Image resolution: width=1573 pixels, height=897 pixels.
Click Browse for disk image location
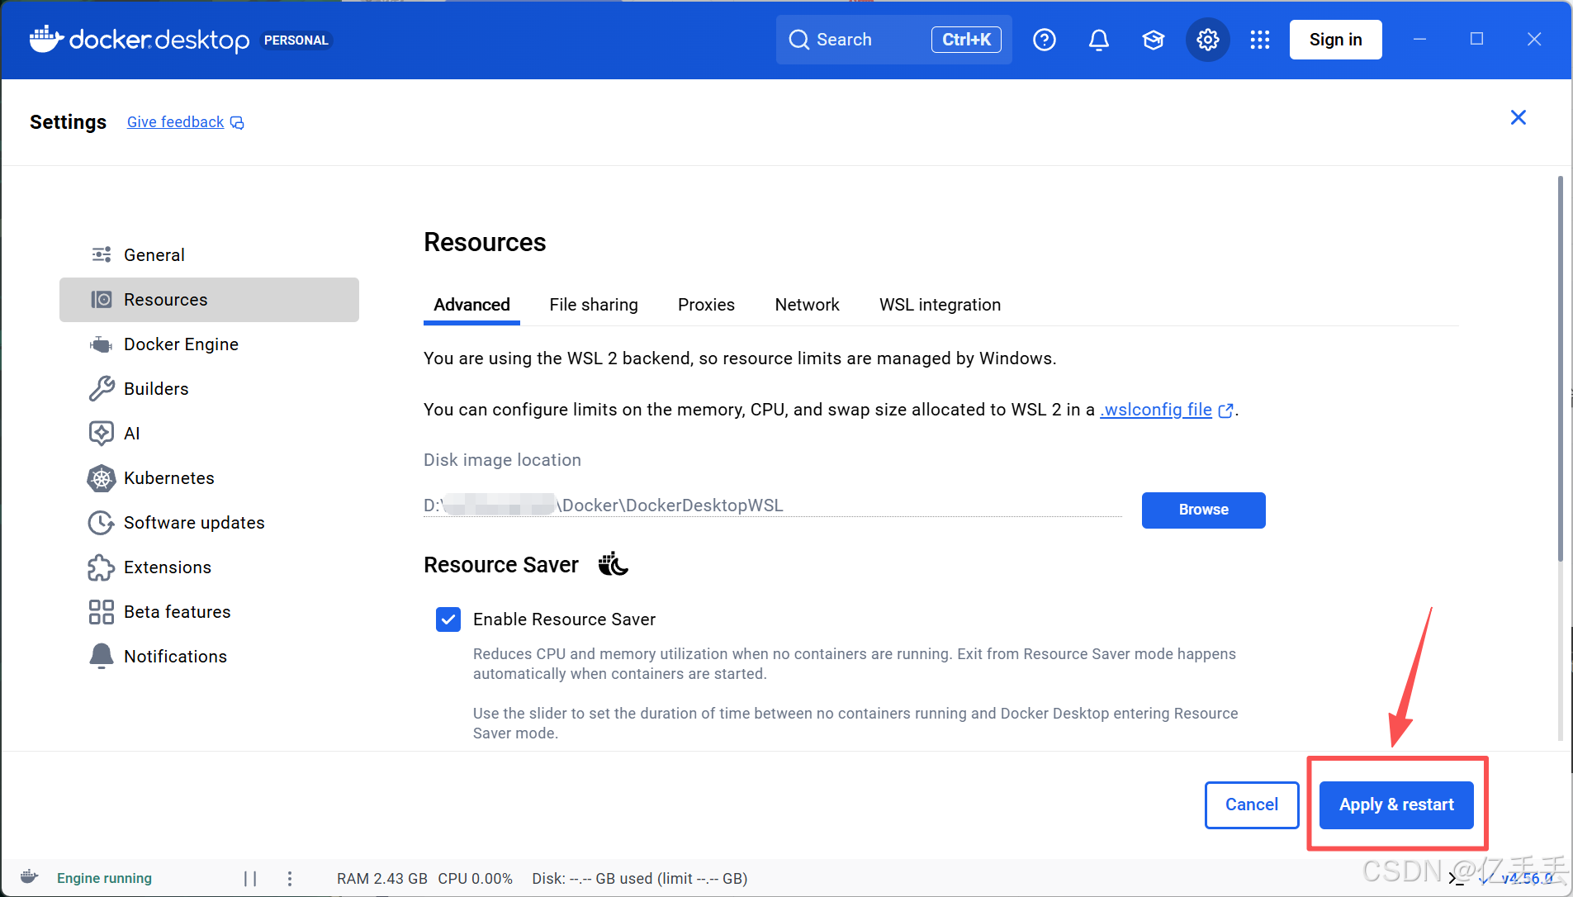pyautogui.click(x=1203, y=510)
